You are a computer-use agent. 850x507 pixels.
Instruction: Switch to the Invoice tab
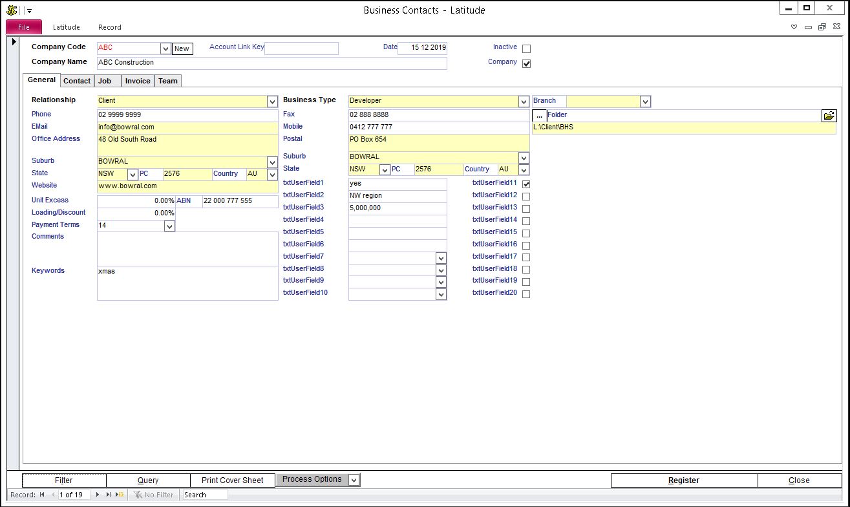(137, 81)
